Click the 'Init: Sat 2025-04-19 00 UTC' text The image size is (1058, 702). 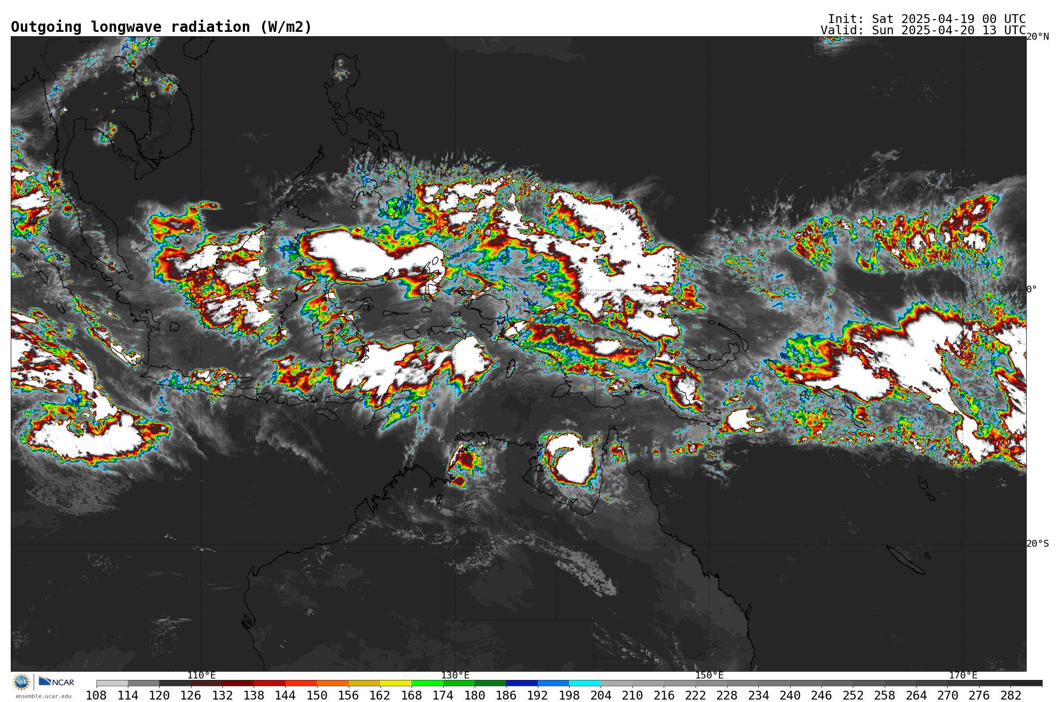[x=927, y=19]
